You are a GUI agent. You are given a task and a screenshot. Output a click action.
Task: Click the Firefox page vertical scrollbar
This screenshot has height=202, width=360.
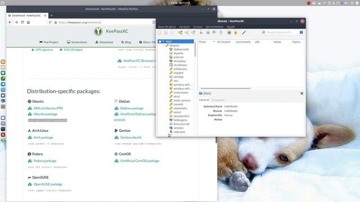(x=216, y=140)
